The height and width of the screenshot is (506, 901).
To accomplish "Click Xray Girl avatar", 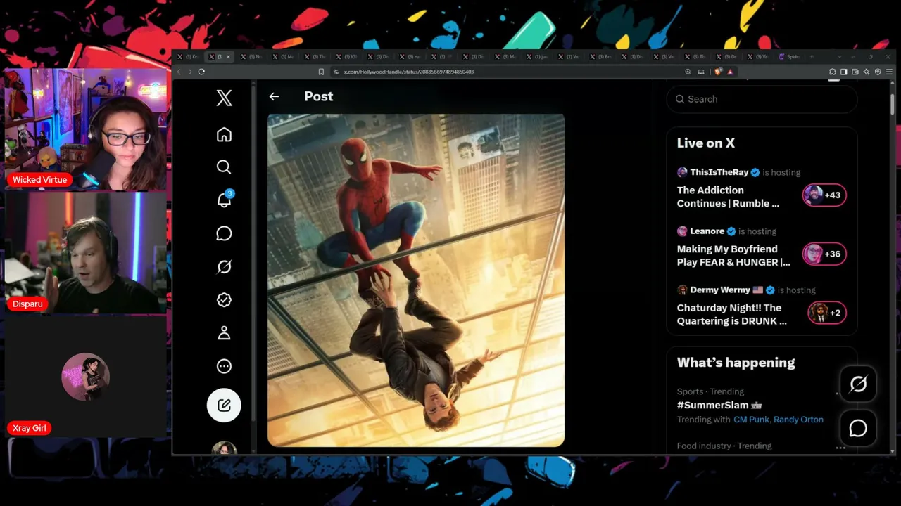I will tap(86, 377).
